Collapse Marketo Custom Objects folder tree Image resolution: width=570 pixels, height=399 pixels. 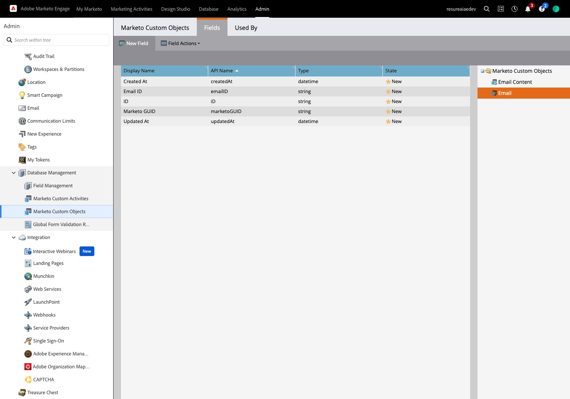[482, 71]
